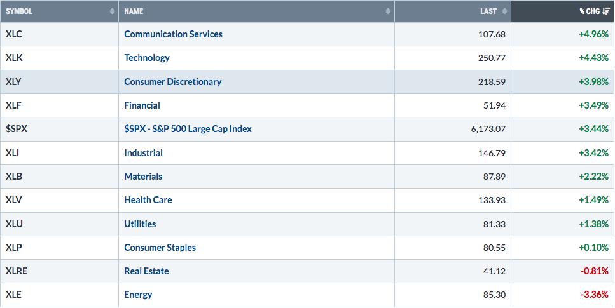The height and width of the screenshot is (308, 615).
Task: Open the Energy sector link
Action: point(138,295)
